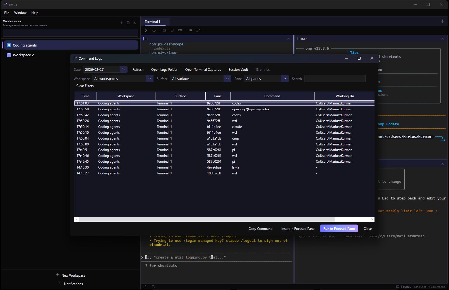Select the 'npm i -g @openai/codex' log row
The height and width of the screenshot is (290, 449).
pyautogui.click(x=224, y=109)
